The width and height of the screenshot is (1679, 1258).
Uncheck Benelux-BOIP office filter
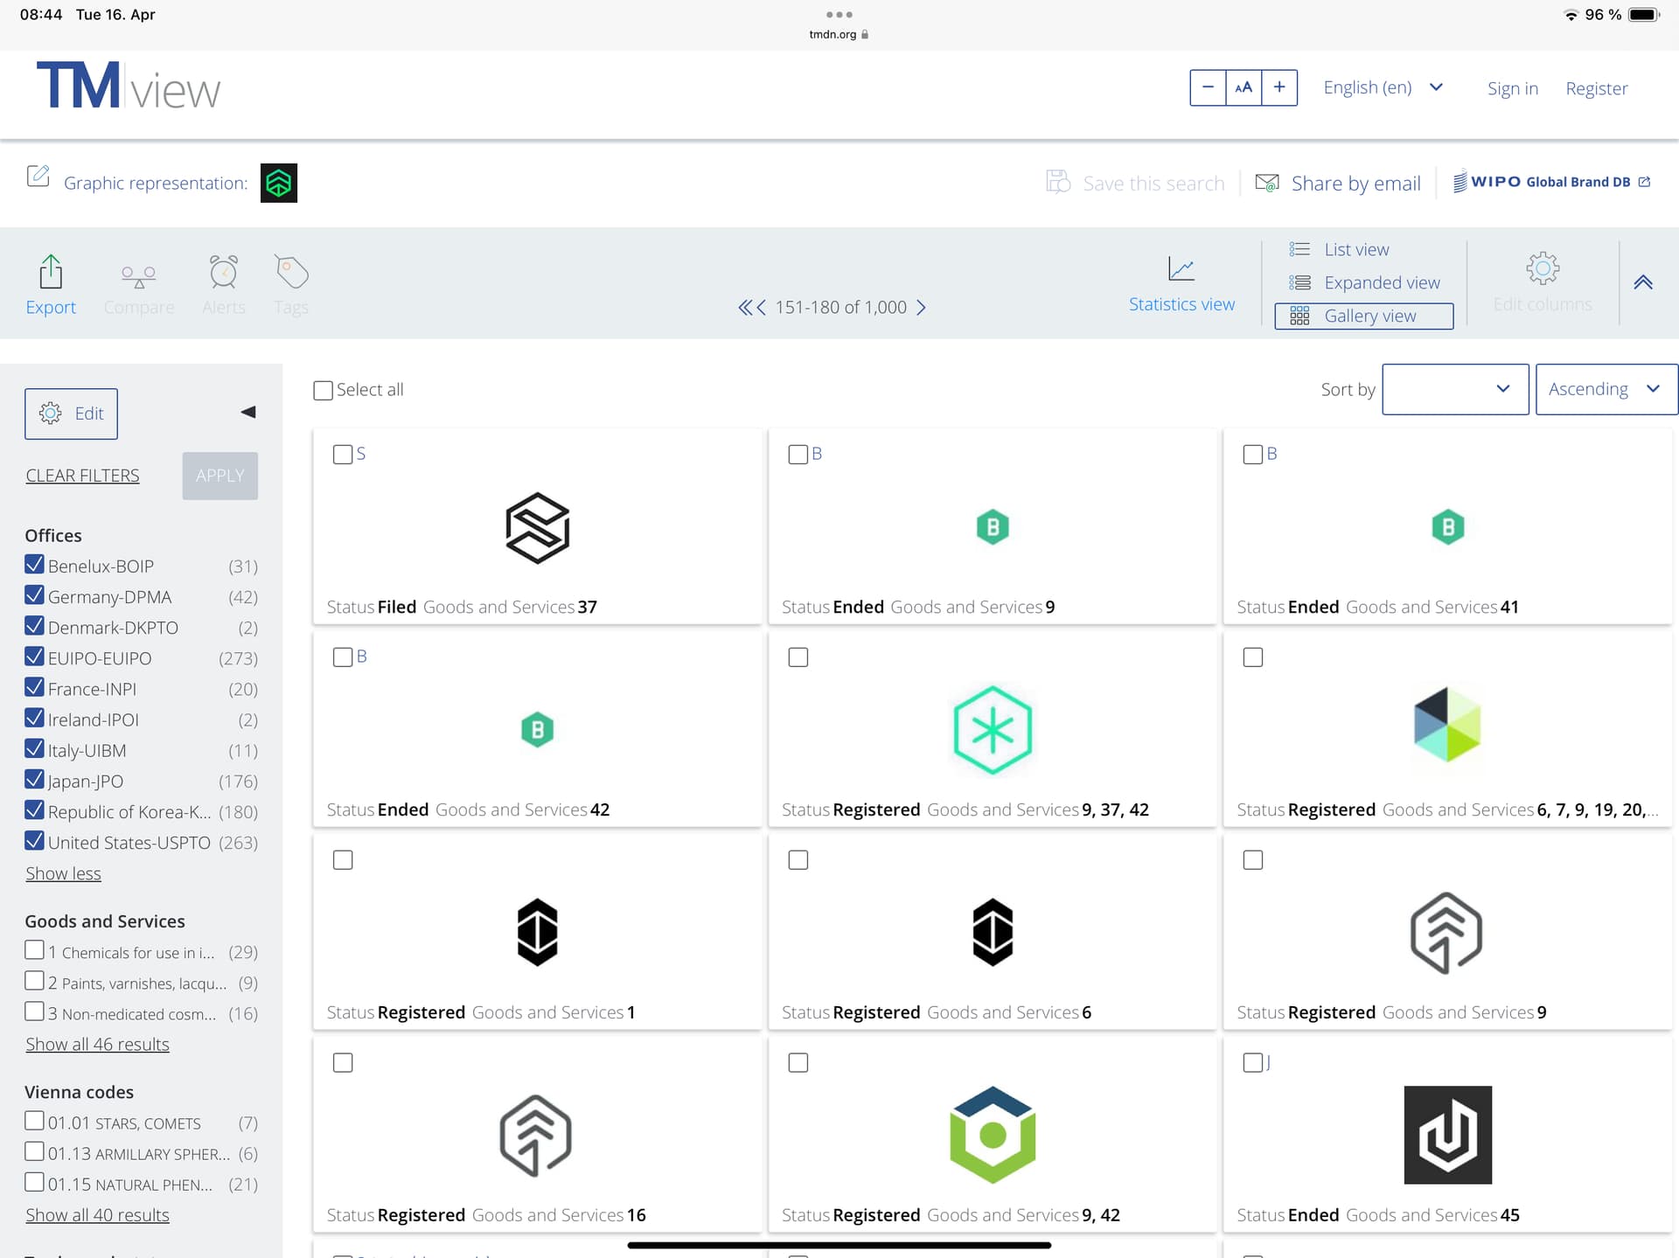click(34, 565)
